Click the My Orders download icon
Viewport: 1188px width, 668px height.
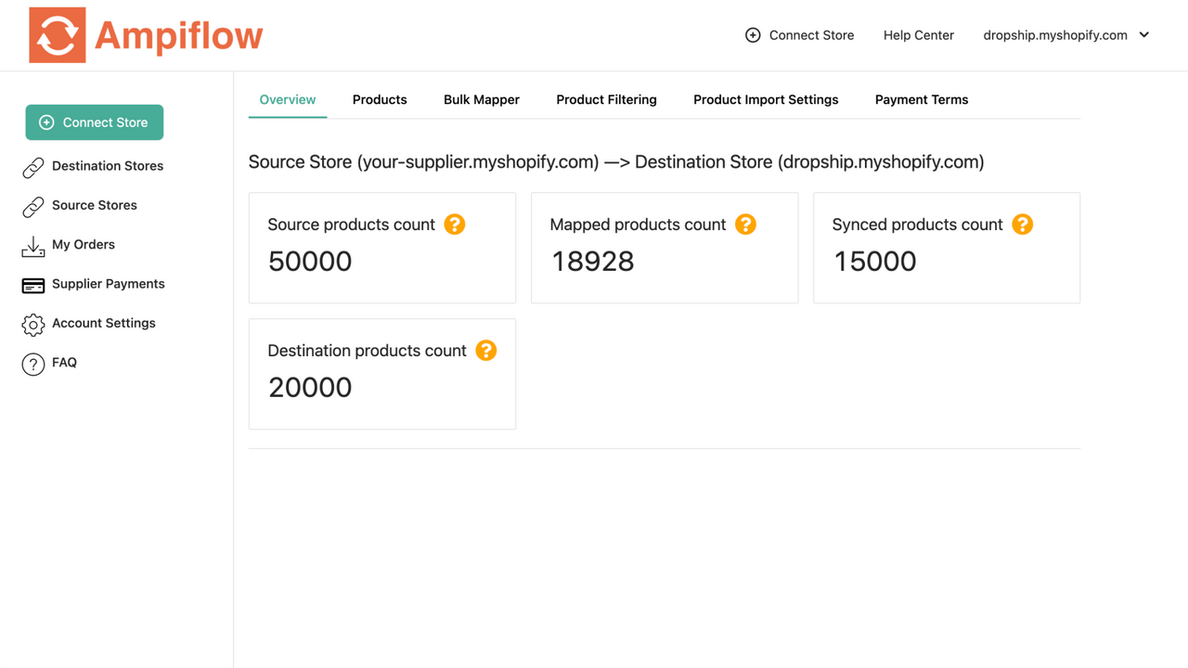[33, 246]
